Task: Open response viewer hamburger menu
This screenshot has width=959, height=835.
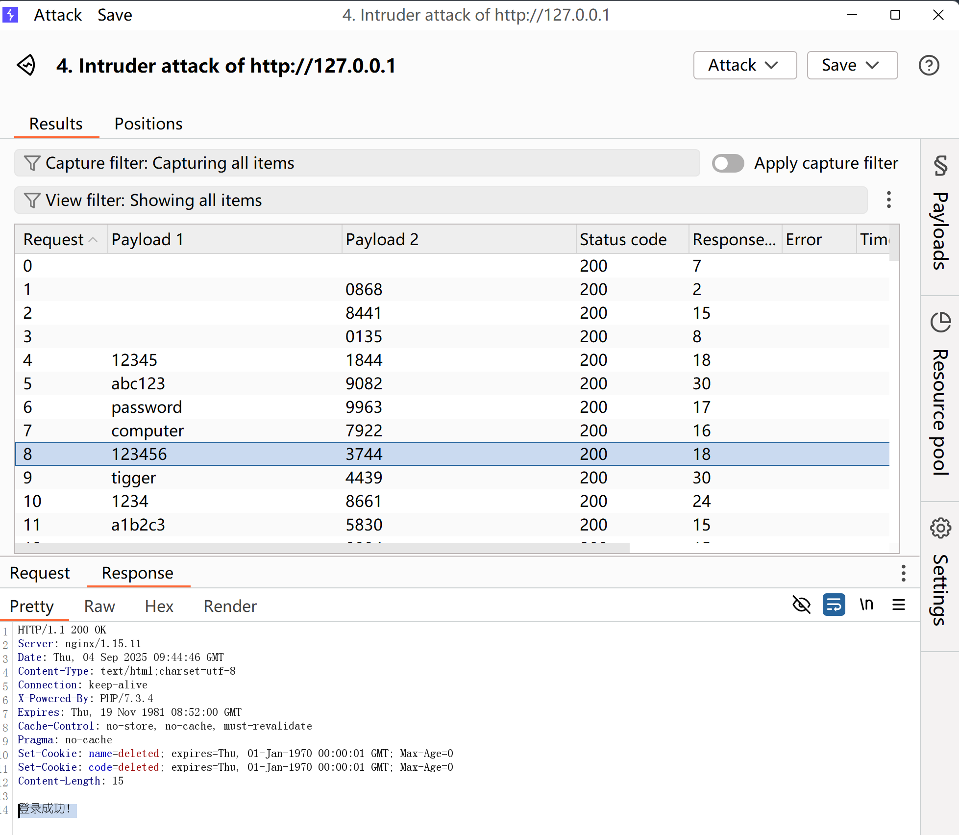Action: pos(898,605)
